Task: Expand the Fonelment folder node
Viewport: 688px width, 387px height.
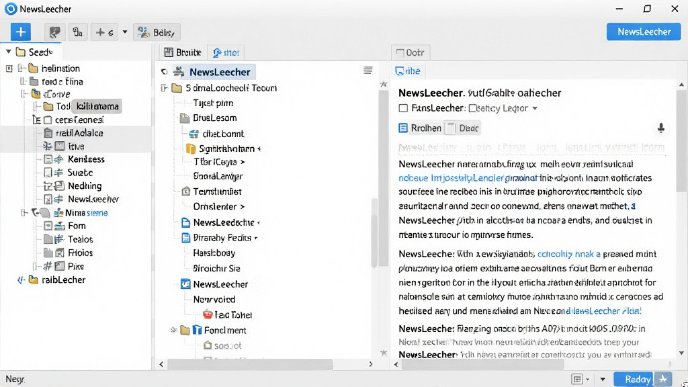Action: (x=174, y=330)
